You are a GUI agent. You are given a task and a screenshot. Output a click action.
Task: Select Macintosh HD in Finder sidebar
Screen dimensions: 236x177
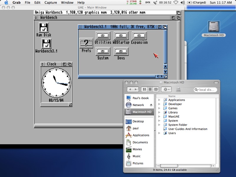click(139, 112)
